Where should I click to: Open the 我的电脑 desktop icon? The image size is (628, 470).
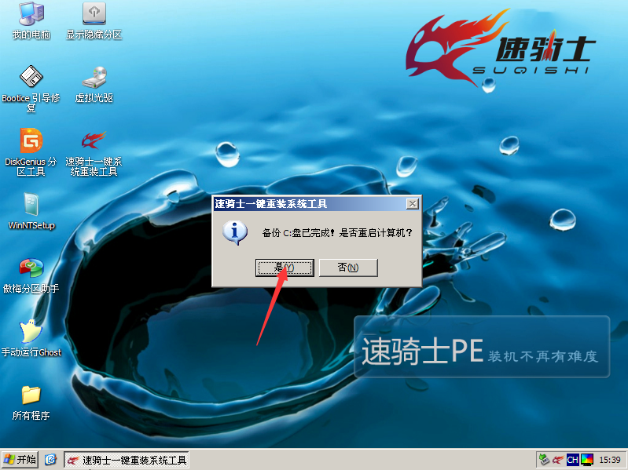(x=31, y=20)
